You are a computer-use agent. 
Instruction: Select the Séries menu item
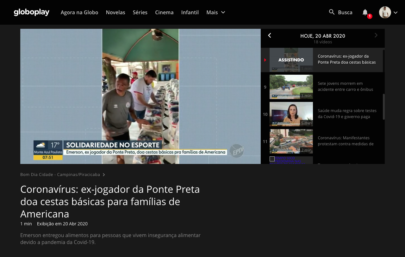coord(140,12)
